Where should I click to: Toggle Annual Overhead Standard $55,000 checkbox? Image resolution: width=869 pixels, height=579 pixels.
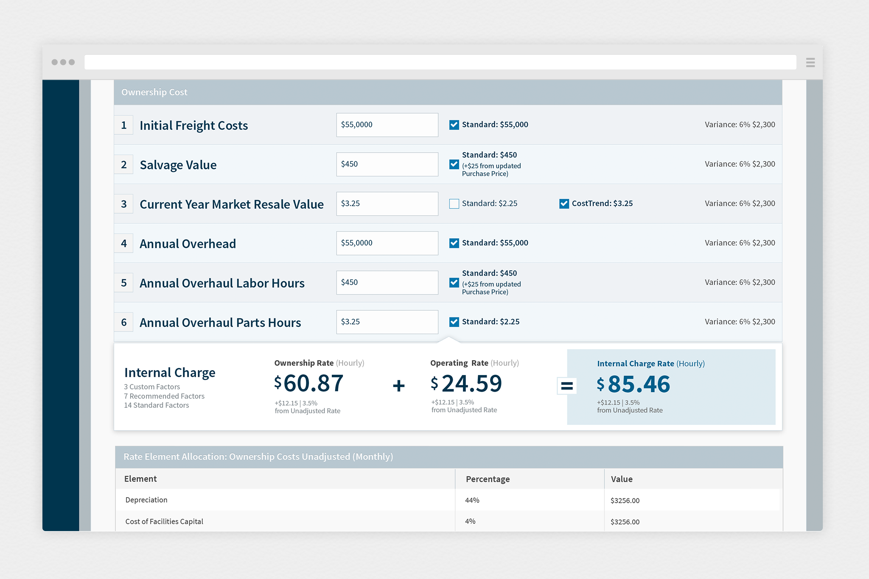[454, 243]
